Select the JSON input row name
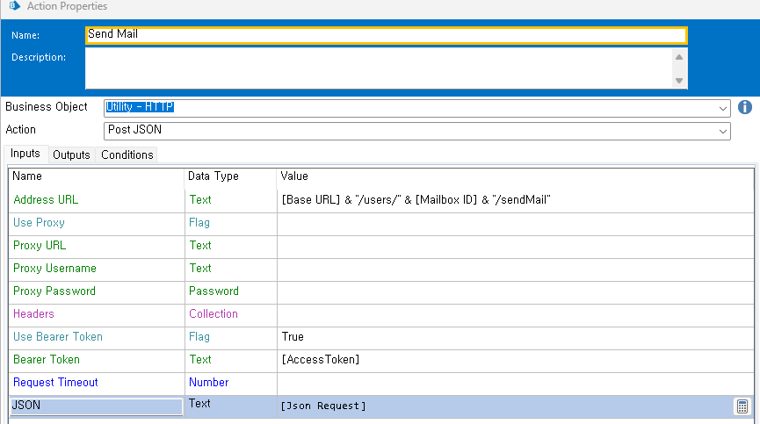 pos(95,406)
